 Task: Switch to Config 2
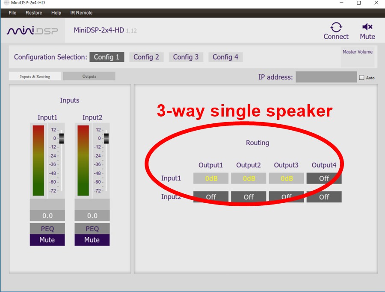[146, 57]
